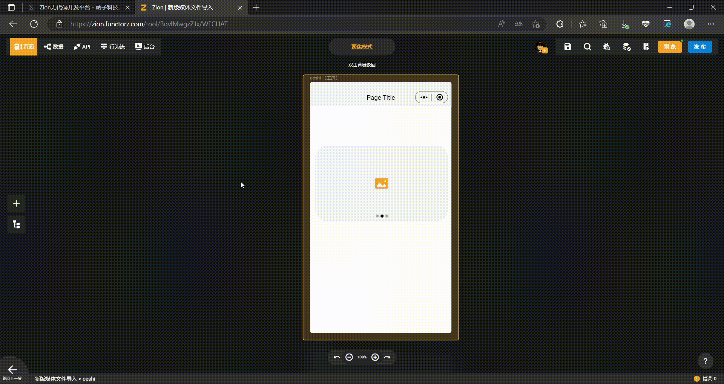The width and height of the screenshot is (724, 384).
Task: Refresh the current browser page
Action: [34, 24]
